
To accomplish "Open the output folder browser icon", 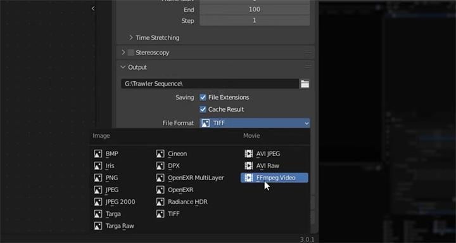I will 305,84.
